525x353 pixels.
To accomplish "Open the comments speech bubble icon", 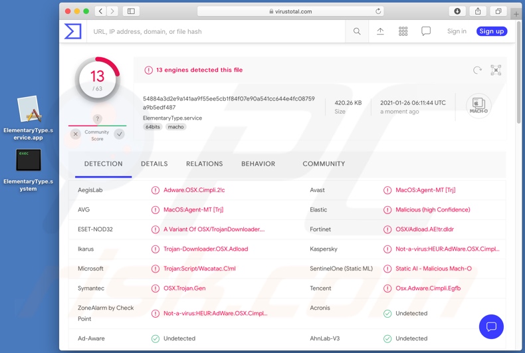I will tap(426, 31).
